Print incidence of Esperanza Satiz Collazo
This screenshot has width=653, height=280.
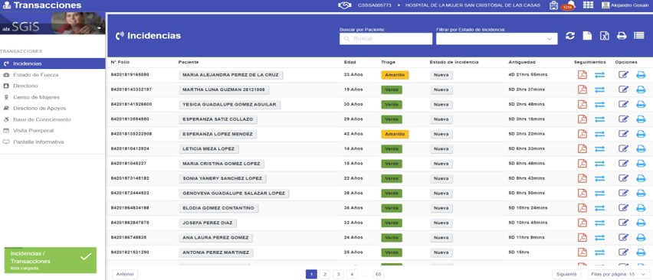coord(641,119)
